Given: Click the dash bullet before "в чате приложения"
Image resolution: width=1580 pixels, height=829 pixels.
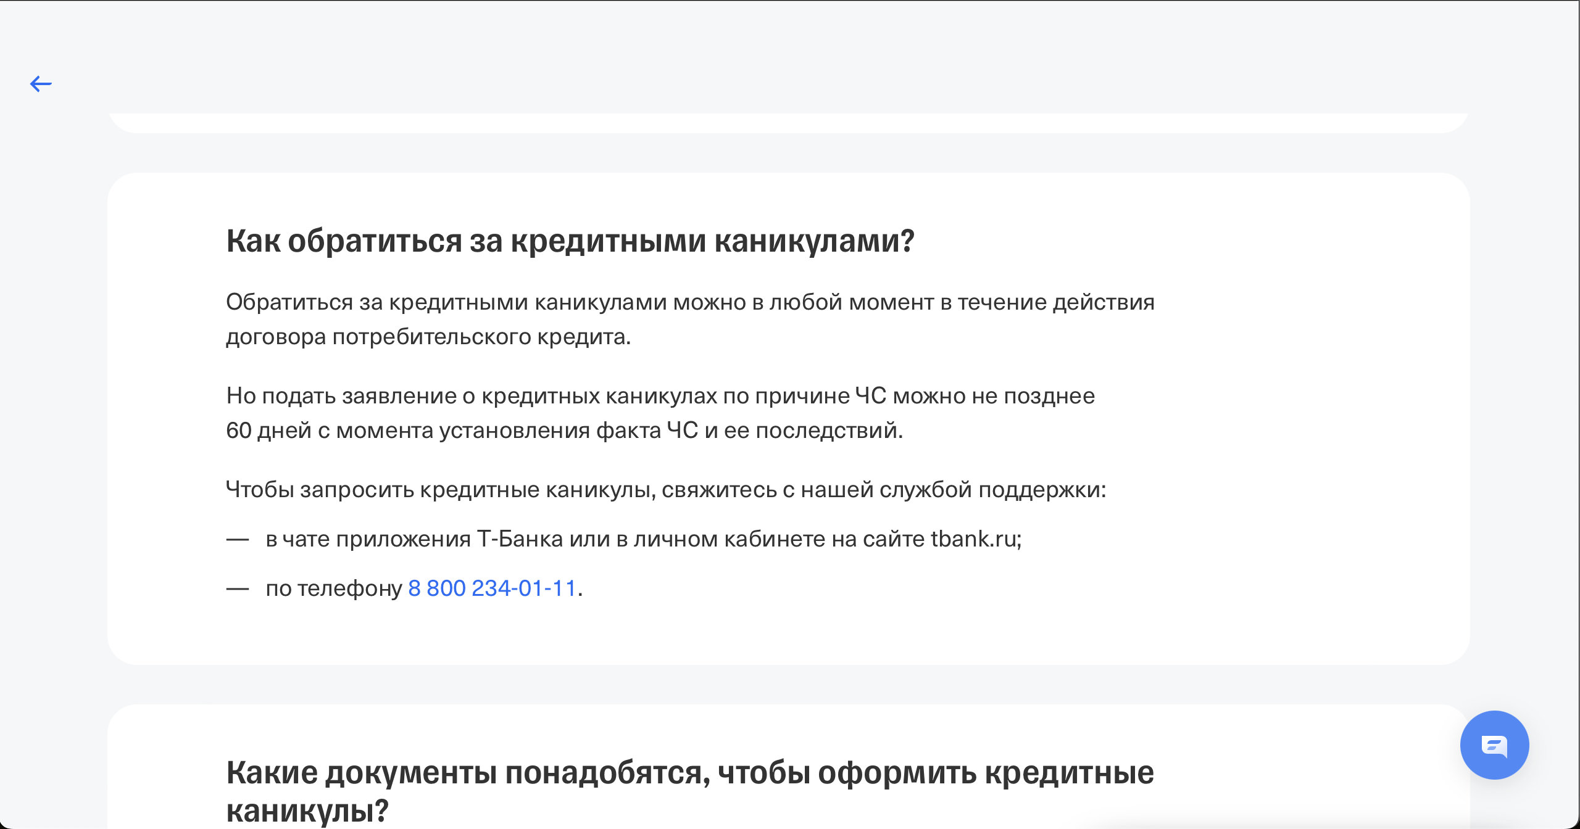Looking at the screenshot, I should click(237, 540).
